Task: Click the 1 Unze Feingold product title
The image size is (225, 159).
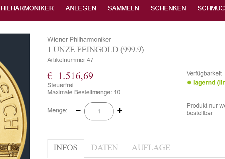Action: pos(96,50)
